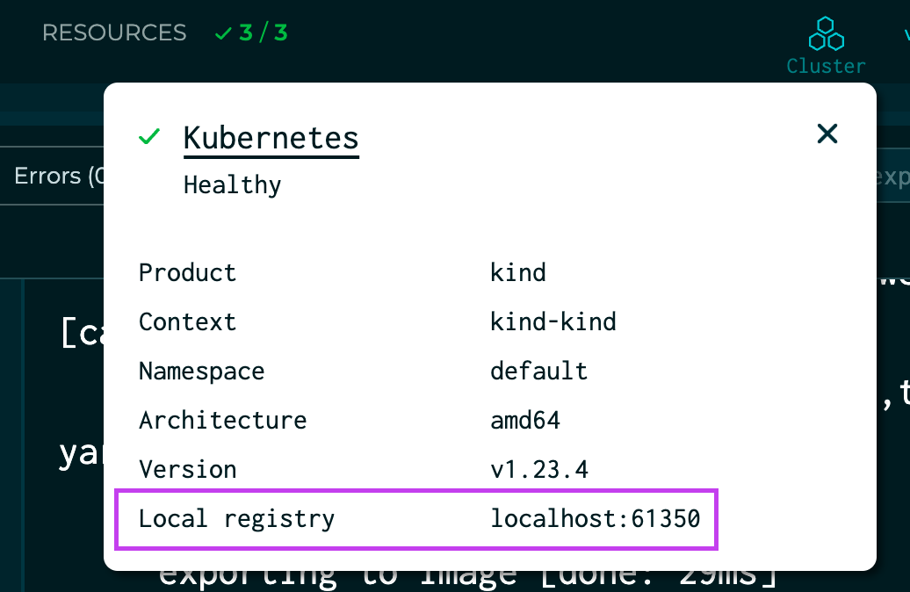910x592 pixels.
Task: Select the Version value 'v1.23.4'
Action: [539, 470]
